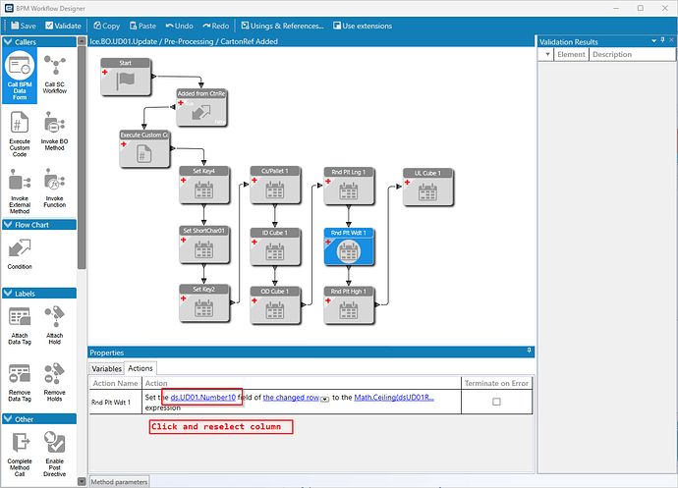This screenshot has height=488, width=678.
Task: Select the Execute Custom Code canvas node
Action: point(144,149)
